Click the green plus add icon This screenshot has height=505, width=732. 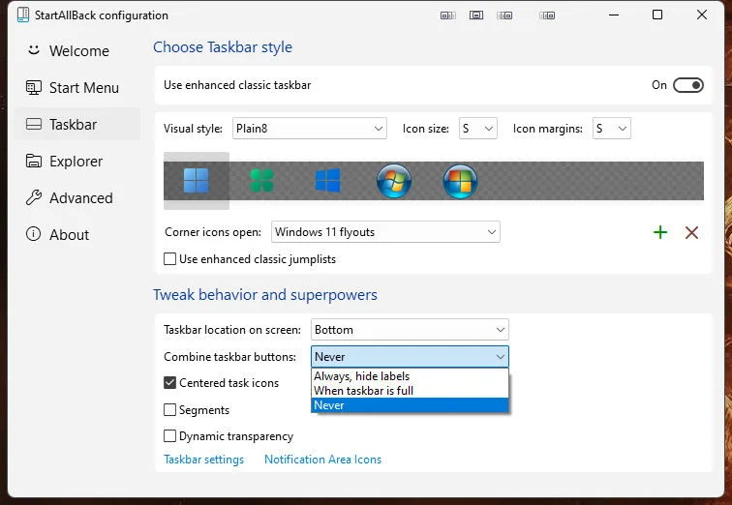pyautogui.click(x=660, y=232)
